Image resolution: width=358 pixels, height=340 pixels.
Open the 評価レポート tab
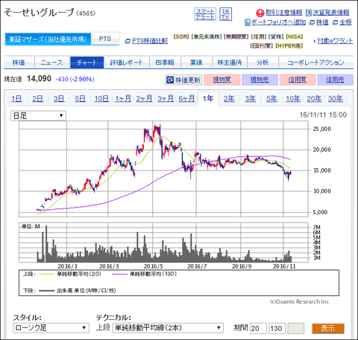(x=127, y=62)
